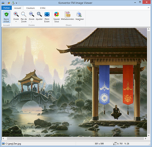Click the Zoom - magnifier icon
This screenshot has width=152, height=147.
coord(32,14)
